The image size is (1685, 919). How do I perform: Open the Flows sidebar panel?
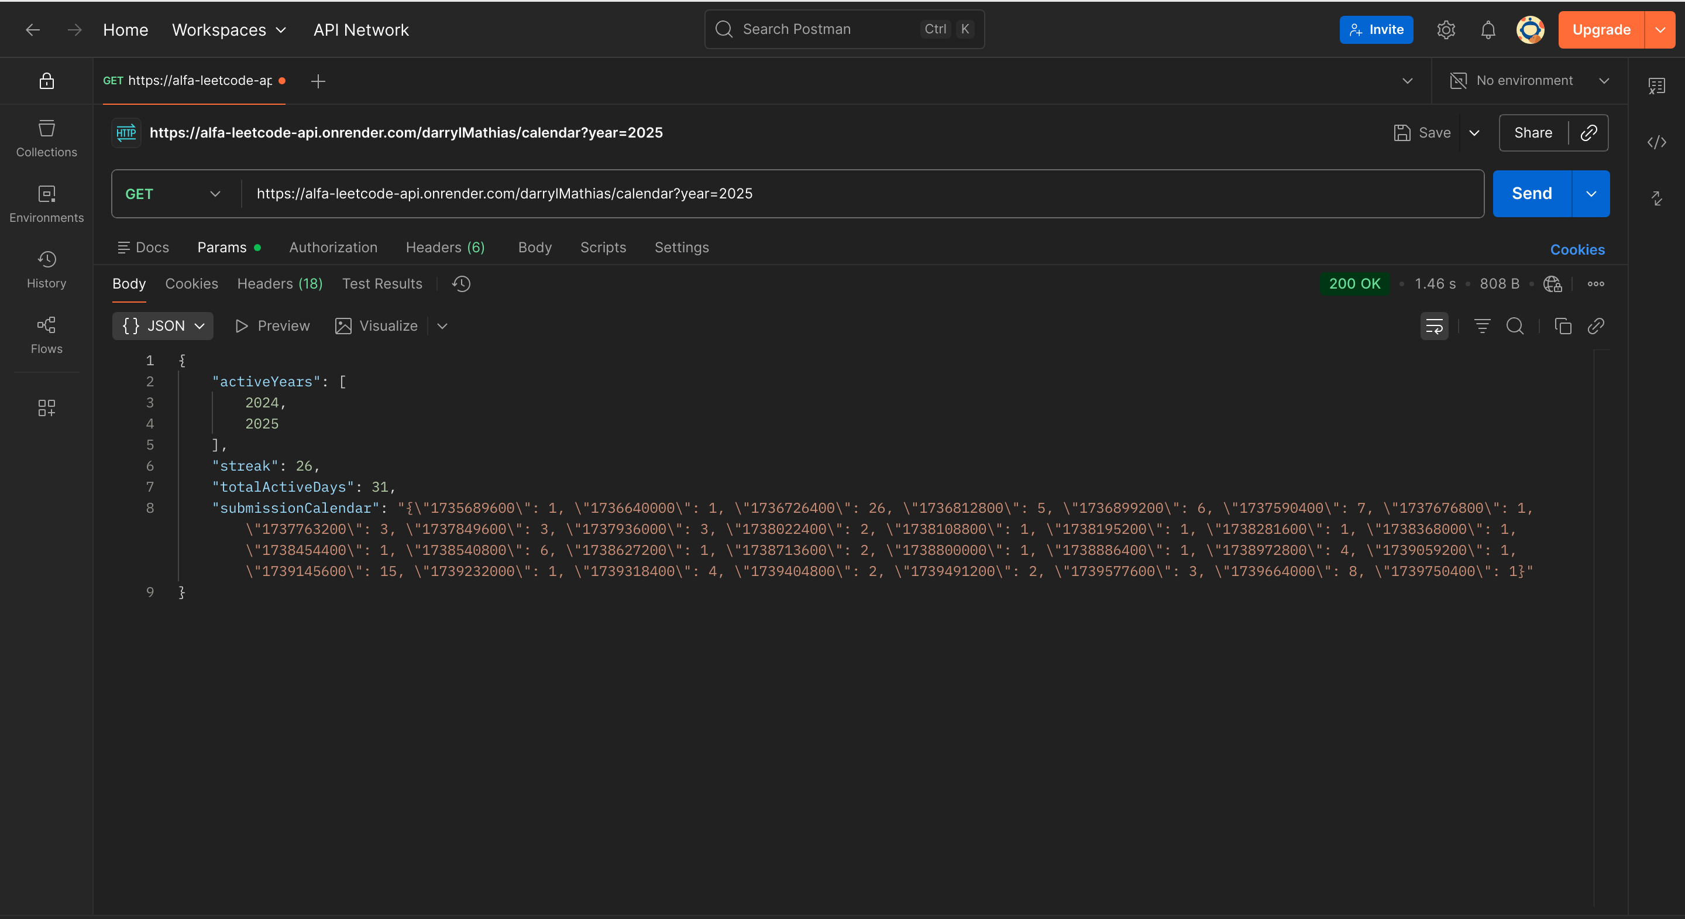pyautogui.click(x=46, y=334)
